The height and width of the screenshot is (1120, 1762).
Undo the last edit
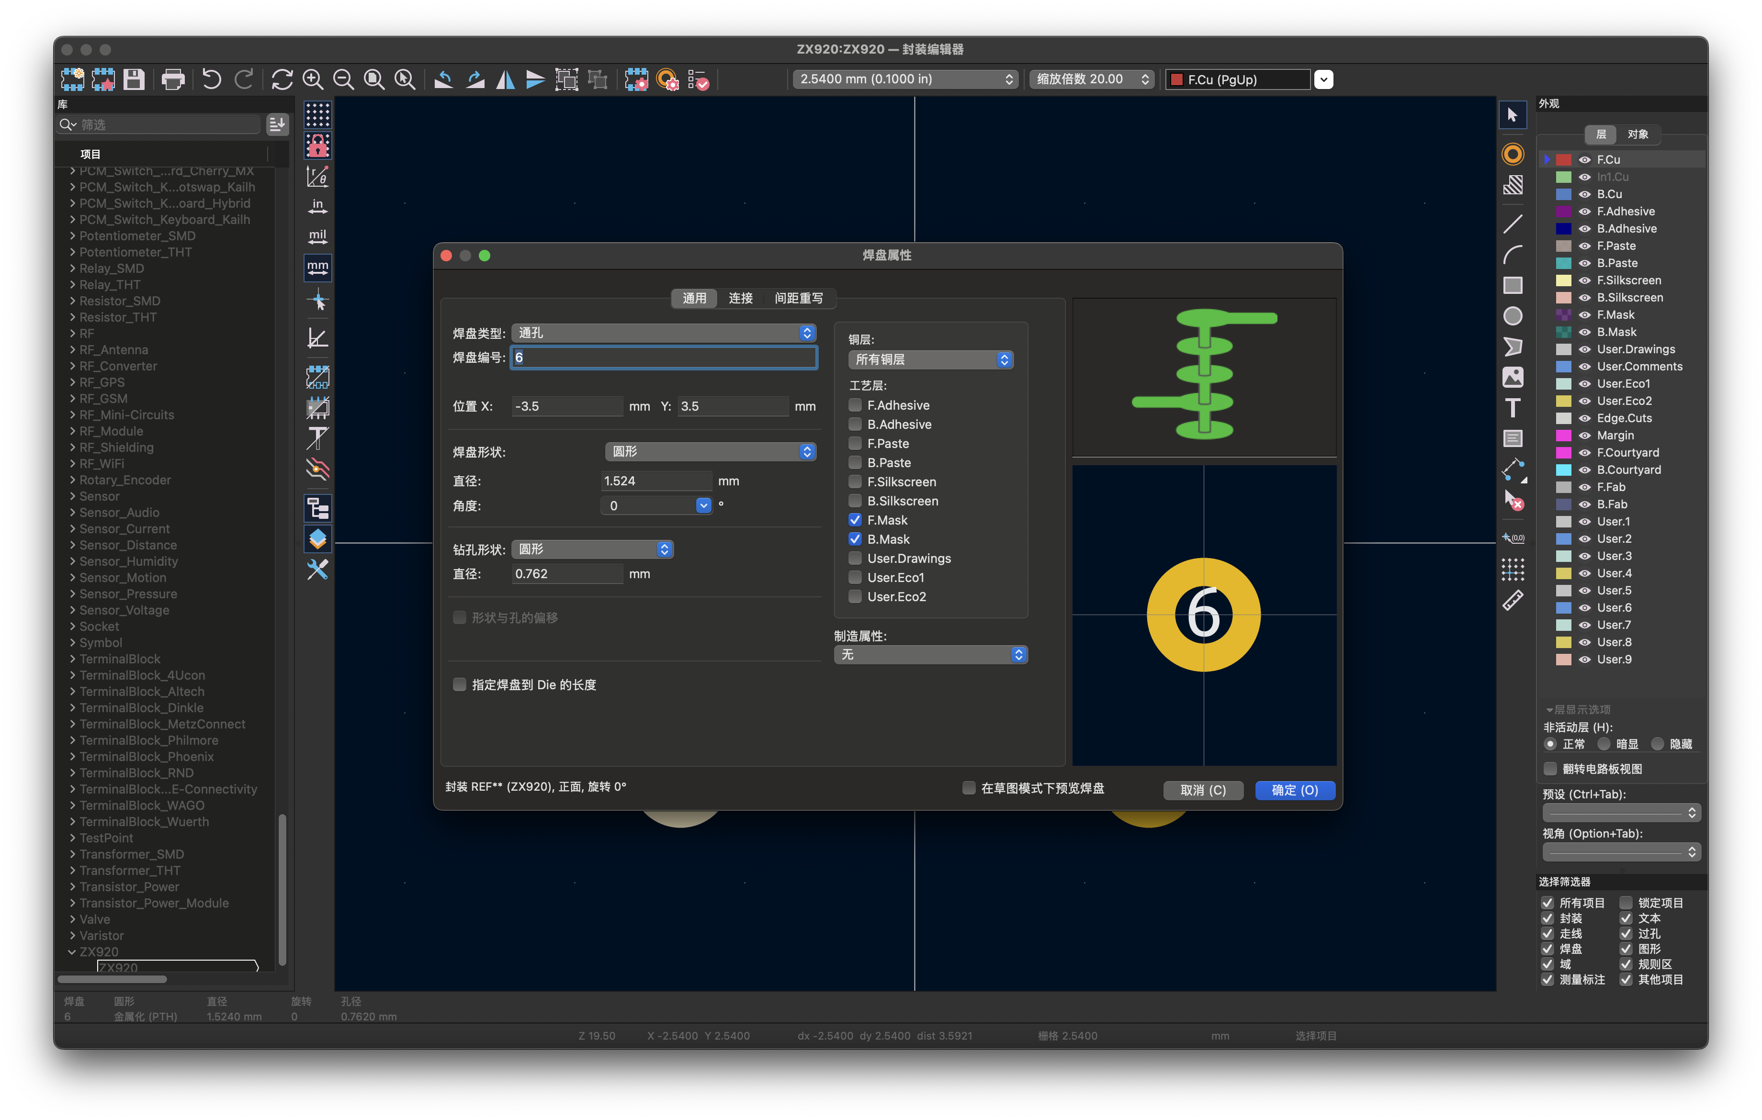(212, 79)
